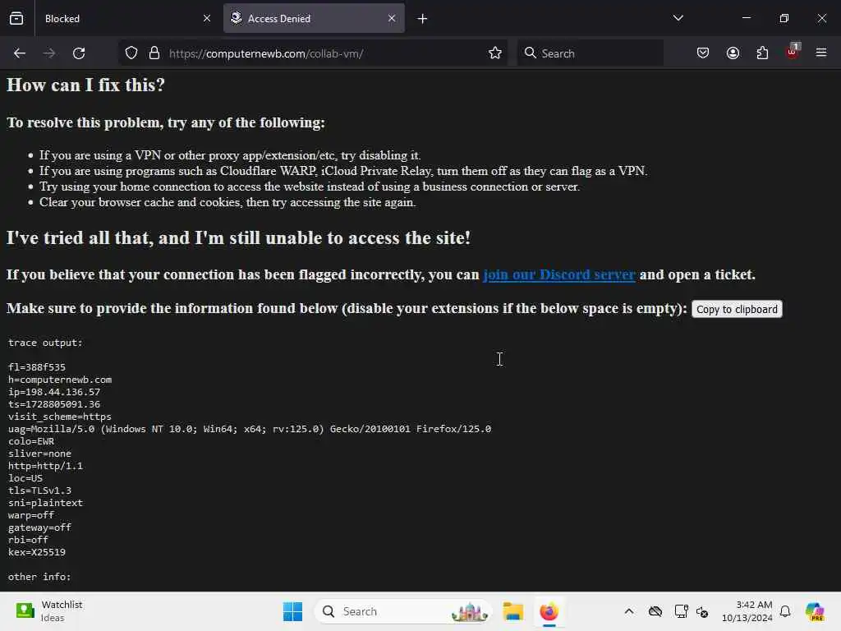Screen dimensions: 841x631
Task: Click the How can I fix this? heading
Action: [x=85, y=85]
